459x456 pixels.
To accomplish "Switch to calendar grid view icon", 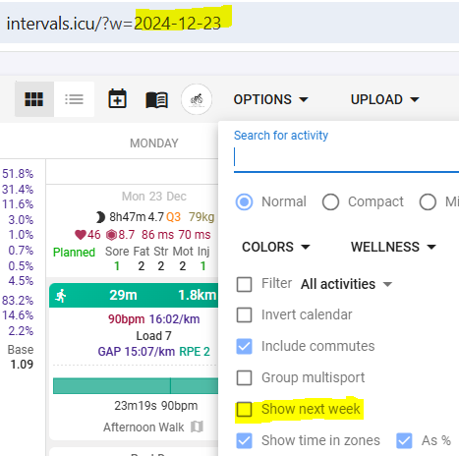I will tap(34, 99).
